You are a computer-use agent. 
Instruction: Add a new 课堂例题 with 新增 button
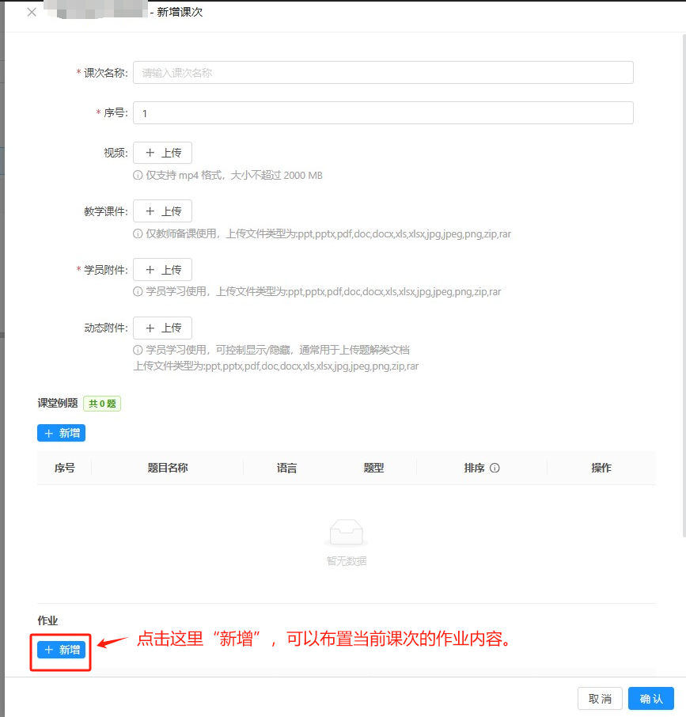(x=61, y=433)
